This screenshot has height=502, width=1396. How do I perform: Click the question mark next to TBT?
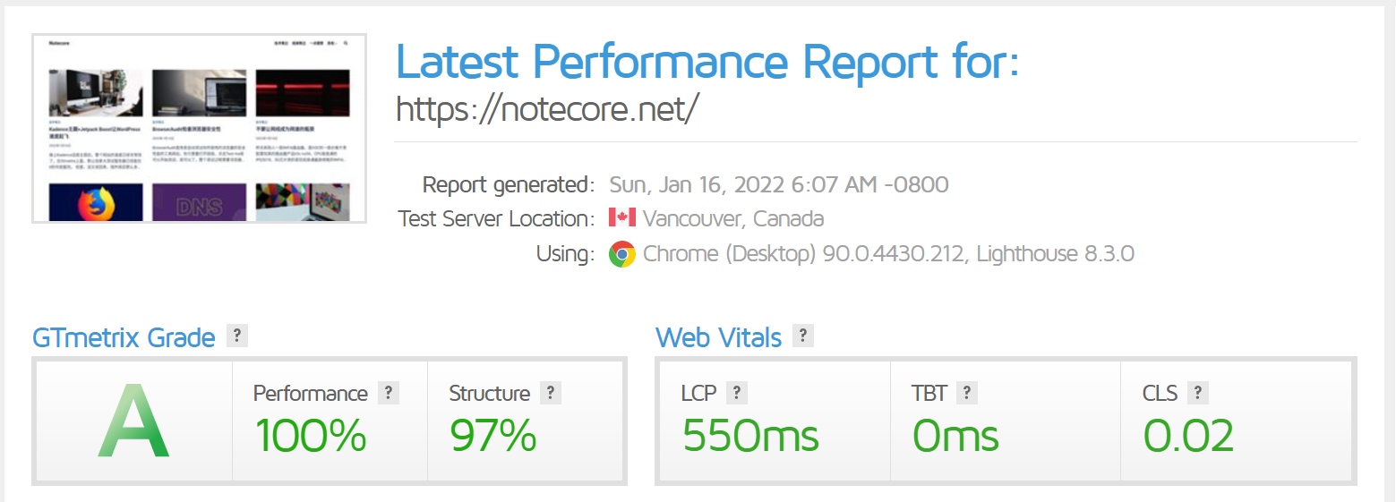pos(966,393)
